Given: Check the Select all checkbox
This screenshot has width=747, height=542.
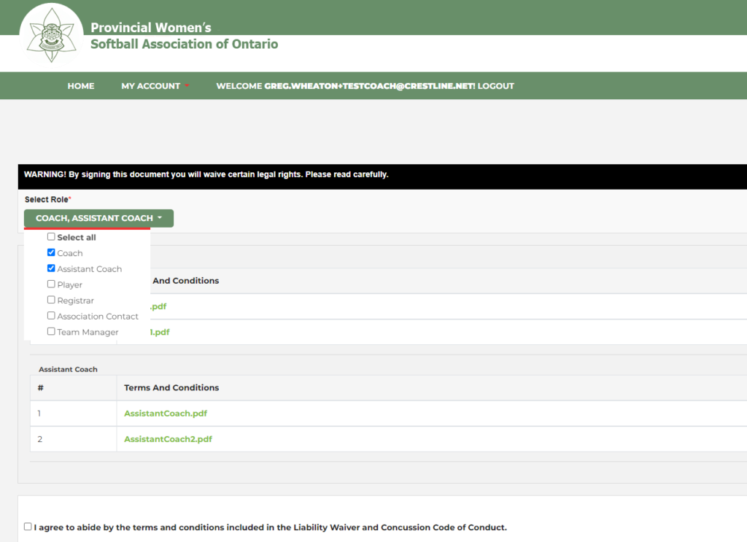Looking at the screenshot, I should click(51, 237).
